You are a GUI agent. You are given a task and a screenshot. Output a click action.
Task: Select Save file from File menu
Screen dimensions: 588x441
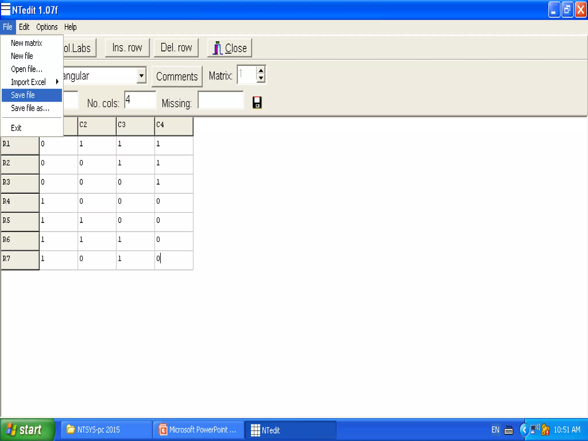(32, 95)
